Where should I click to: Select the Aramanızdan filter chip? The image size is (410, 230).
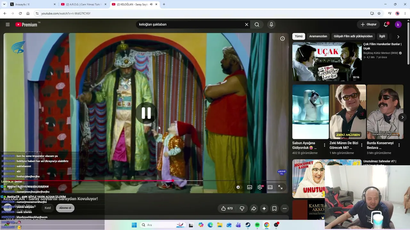(x=318, y=36)
